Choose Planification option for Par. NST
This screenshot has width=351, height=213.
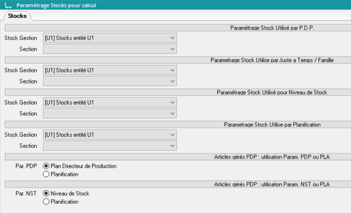pyautogui.click(x=46, y=202)
